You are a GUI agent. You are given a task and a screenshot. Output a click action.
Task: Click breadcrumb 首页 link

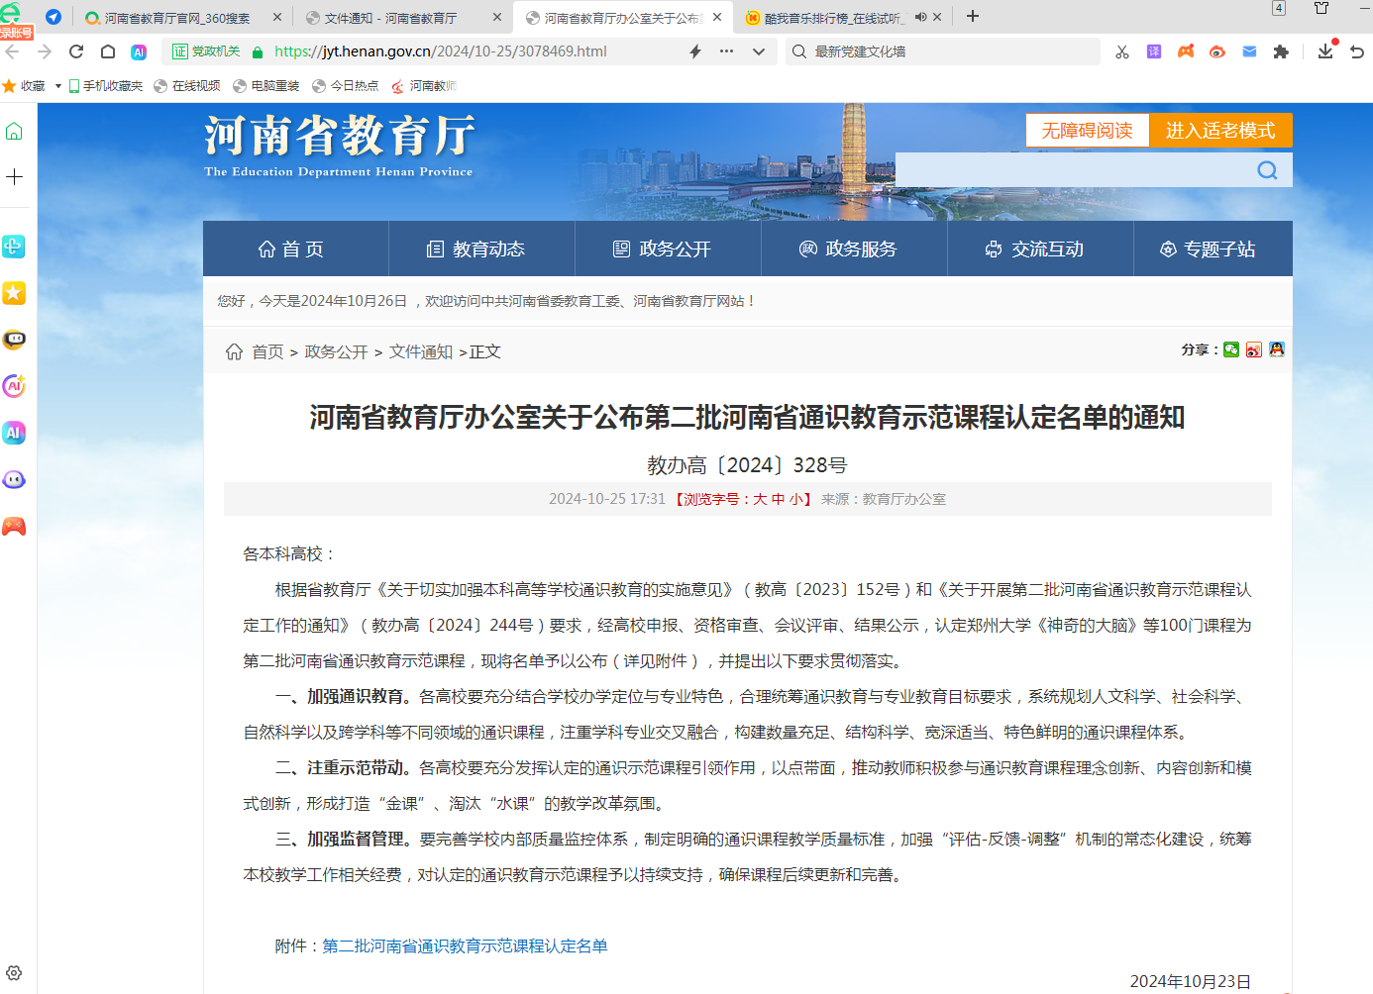(x=267, y=352)
